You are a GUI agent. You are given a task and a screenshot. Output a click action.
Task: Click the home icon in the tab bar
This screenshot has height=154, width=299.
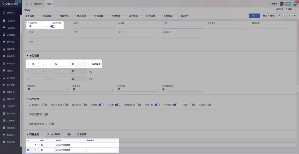click(x=27, y=4)
